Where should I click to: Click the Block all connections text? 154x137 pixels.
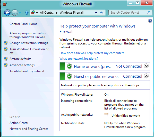[x=124, y=105]
